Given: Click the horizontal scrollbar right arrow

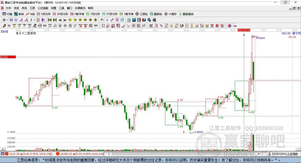Looking at the screenshot, I should [259, 154].
